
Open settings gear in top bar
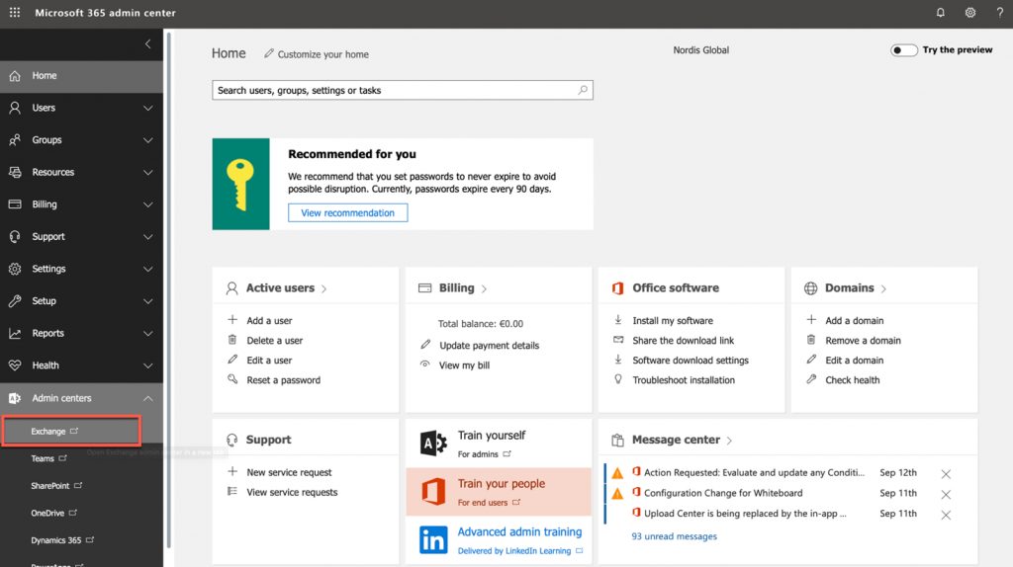(970, 12)
